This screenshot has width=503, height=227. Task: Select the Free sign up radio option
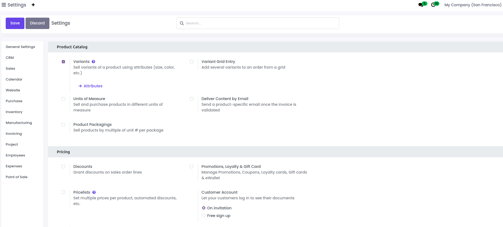tap(204, 216)
